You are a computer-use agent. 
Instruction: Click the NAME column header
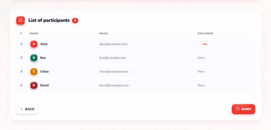34,33
